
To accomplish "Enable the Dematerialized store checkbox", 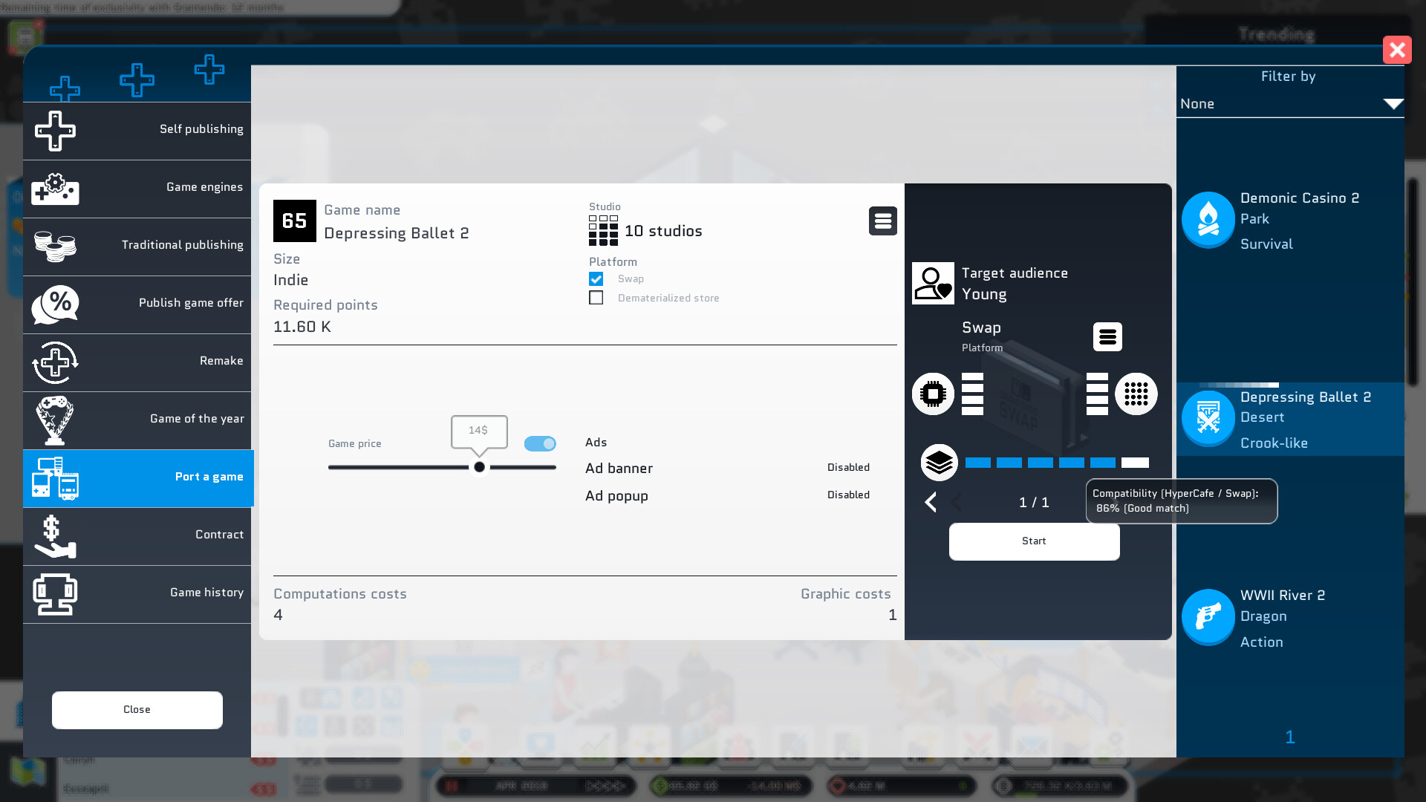I will 596,298.
